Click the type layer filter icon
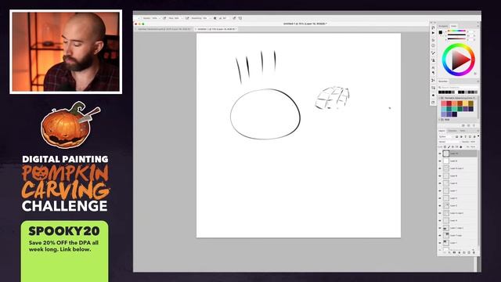The height and width of the screenshot is (282, 501). coord(465,136)
